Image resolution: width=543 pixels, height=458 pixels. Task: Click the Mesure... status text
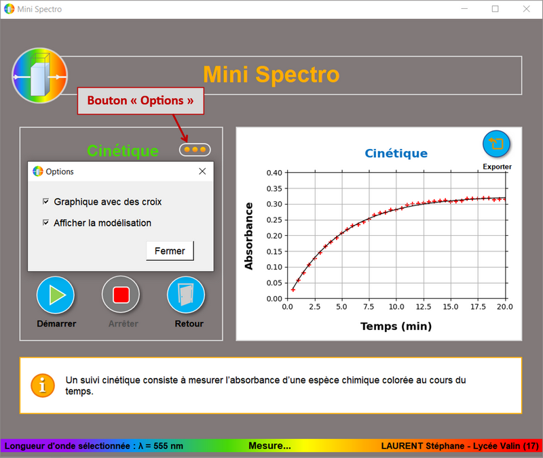point(269,446)
